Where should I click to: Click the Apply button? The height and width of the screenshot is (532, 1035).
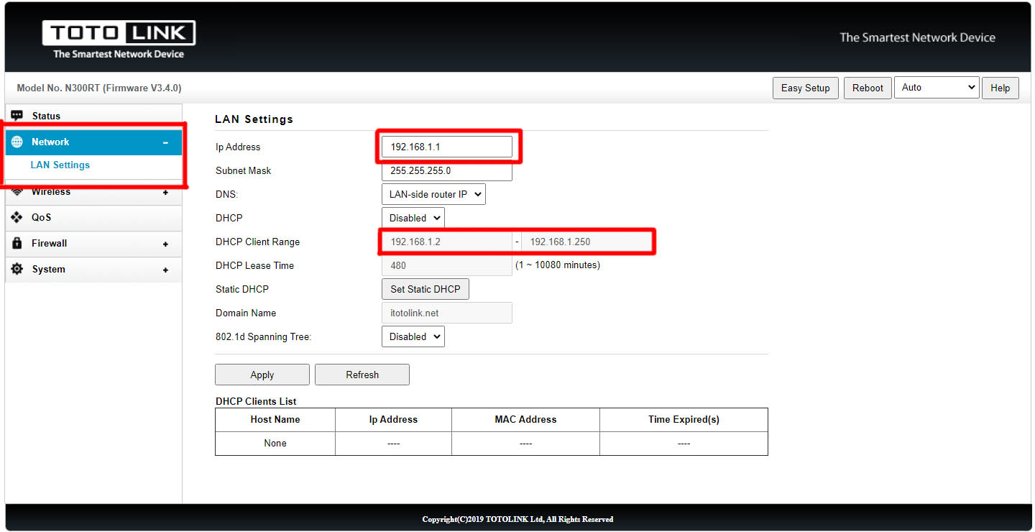(262, 374)
